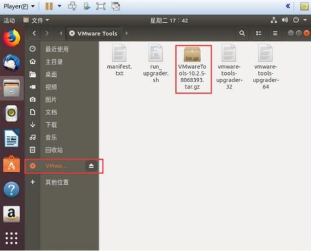The width and height of the screenshot is (311, 251).
Task: Open the 文件 application menu
Action: 36,20
